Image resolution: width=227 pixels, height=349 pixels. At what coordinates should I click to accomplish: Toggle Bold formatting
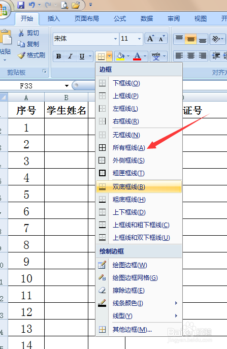[x=59, y=56]
